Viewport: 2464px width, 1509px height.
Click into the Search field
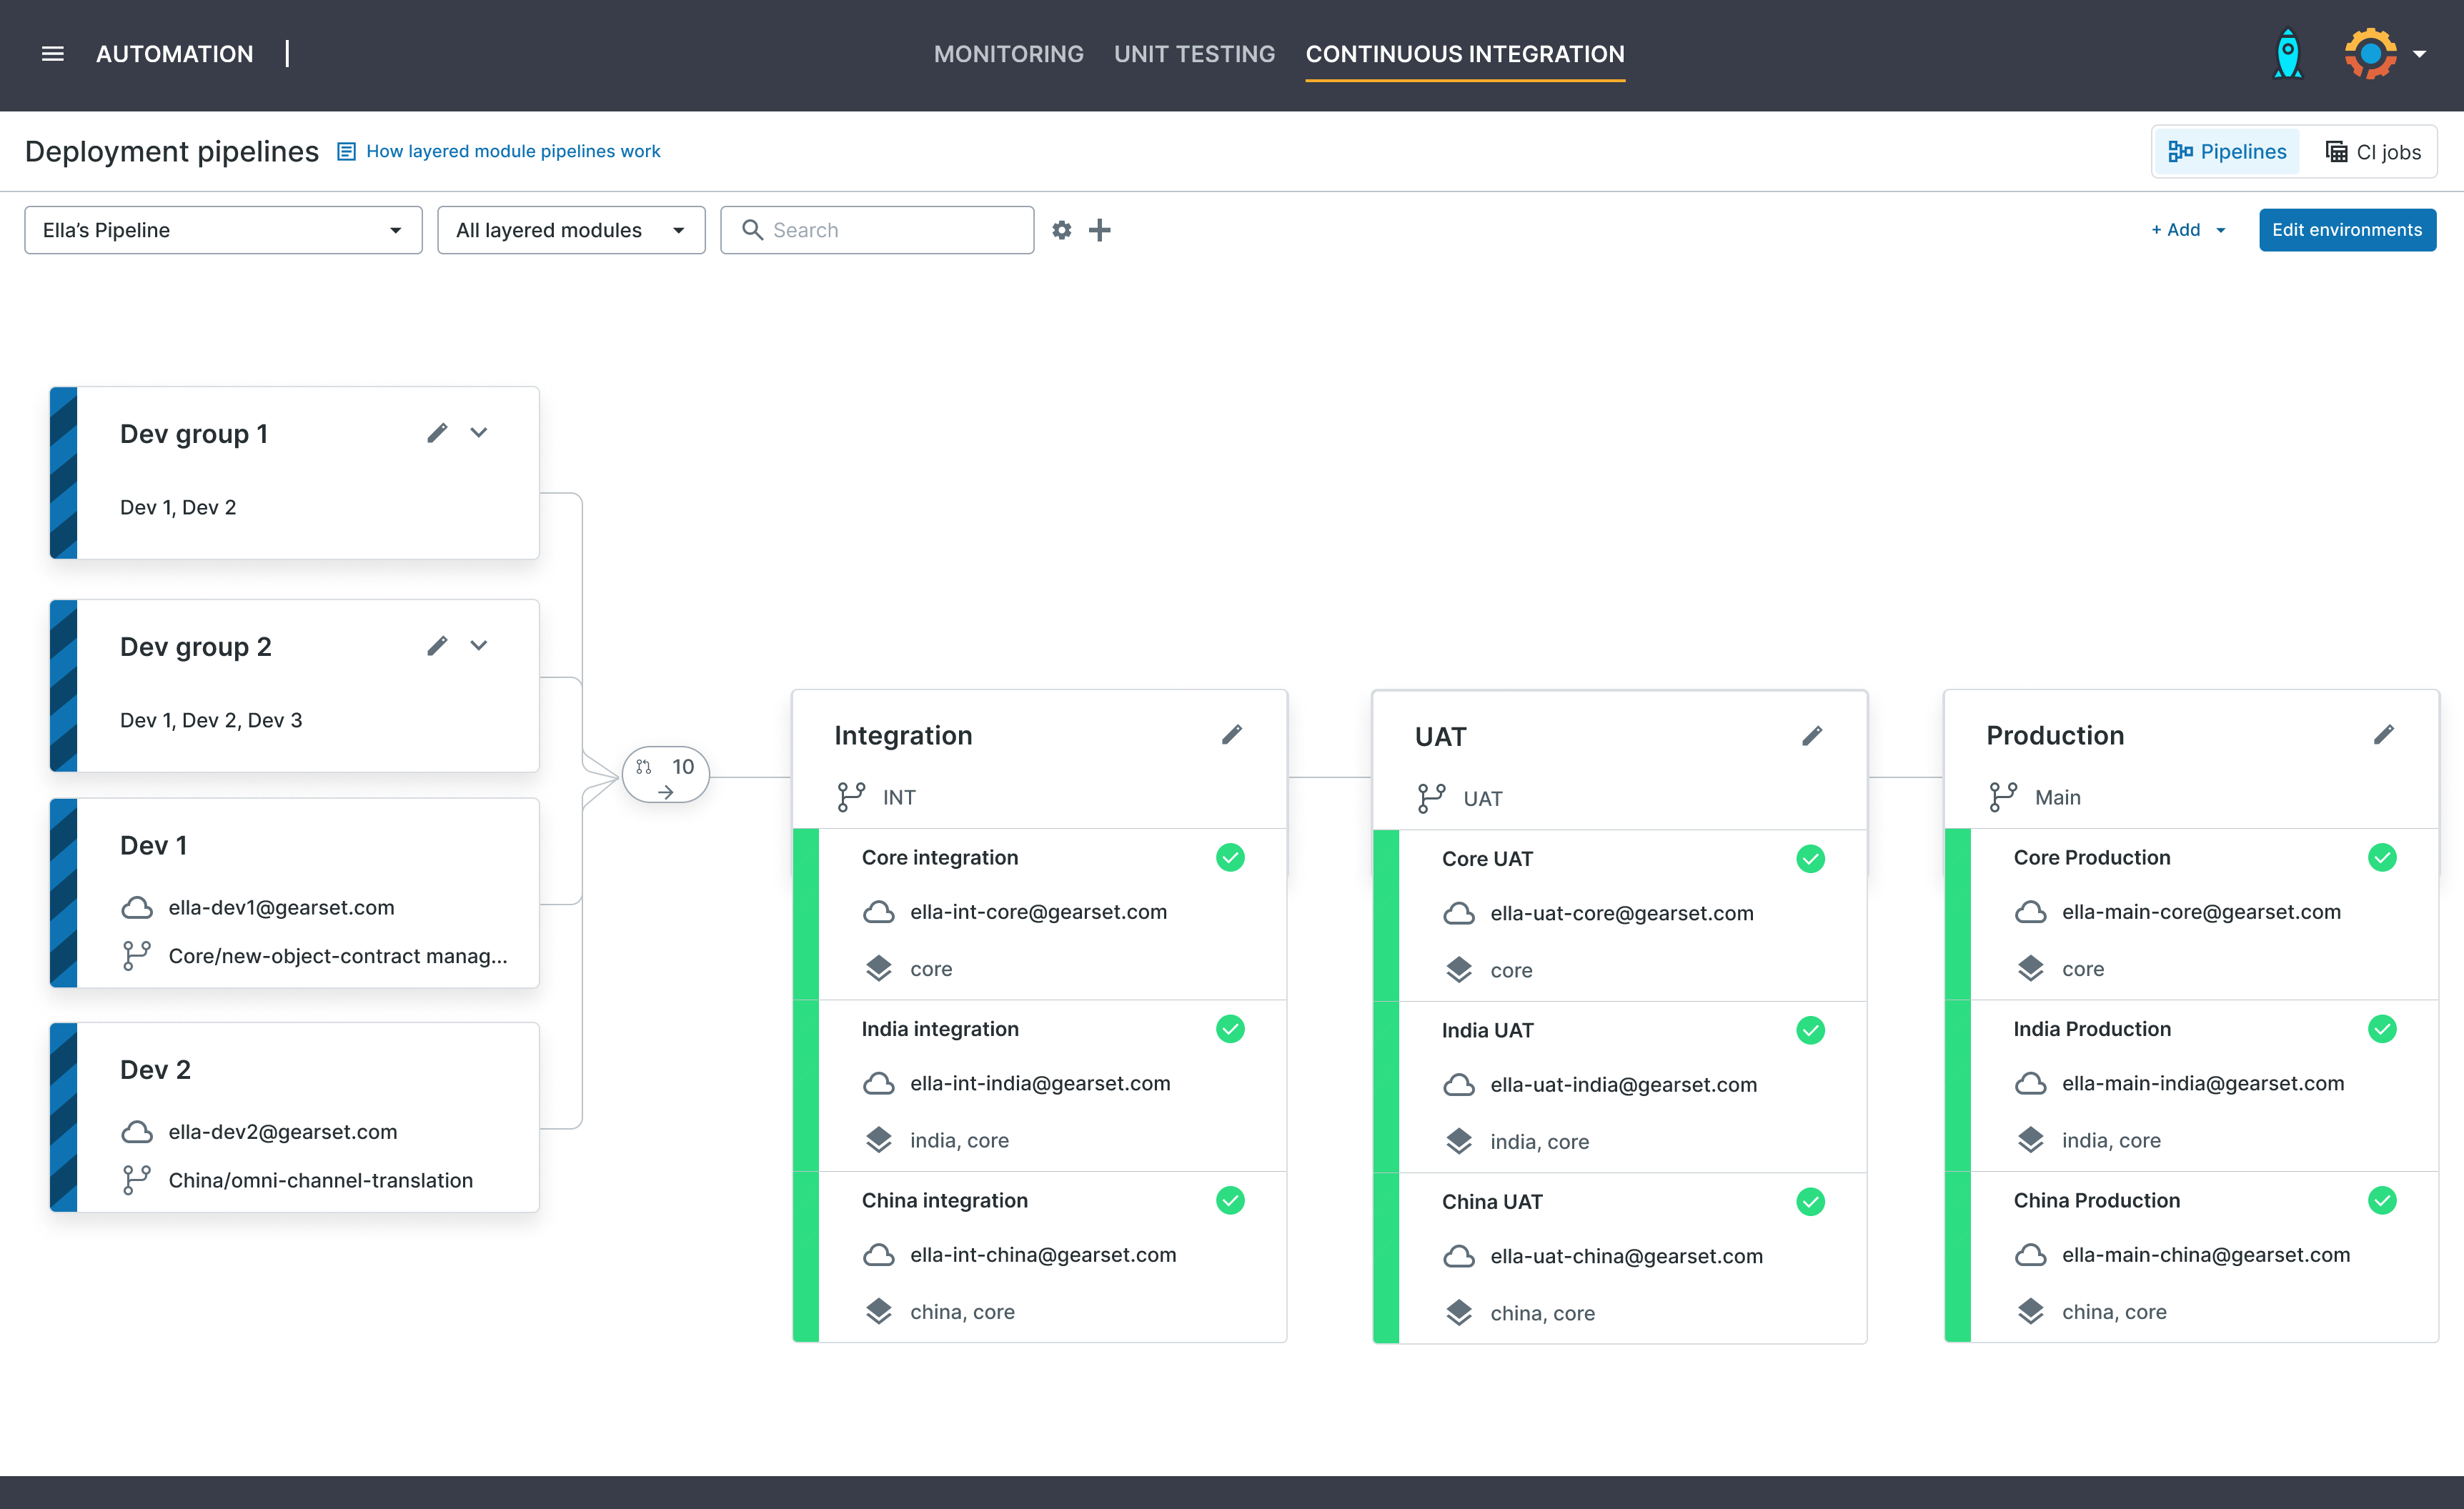[x=890, y=230]
